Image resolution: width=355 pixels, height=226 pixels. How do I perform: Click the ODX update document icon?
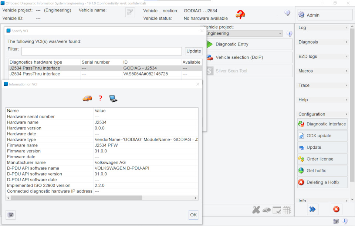pyautogui.click(x=301, y=136)
